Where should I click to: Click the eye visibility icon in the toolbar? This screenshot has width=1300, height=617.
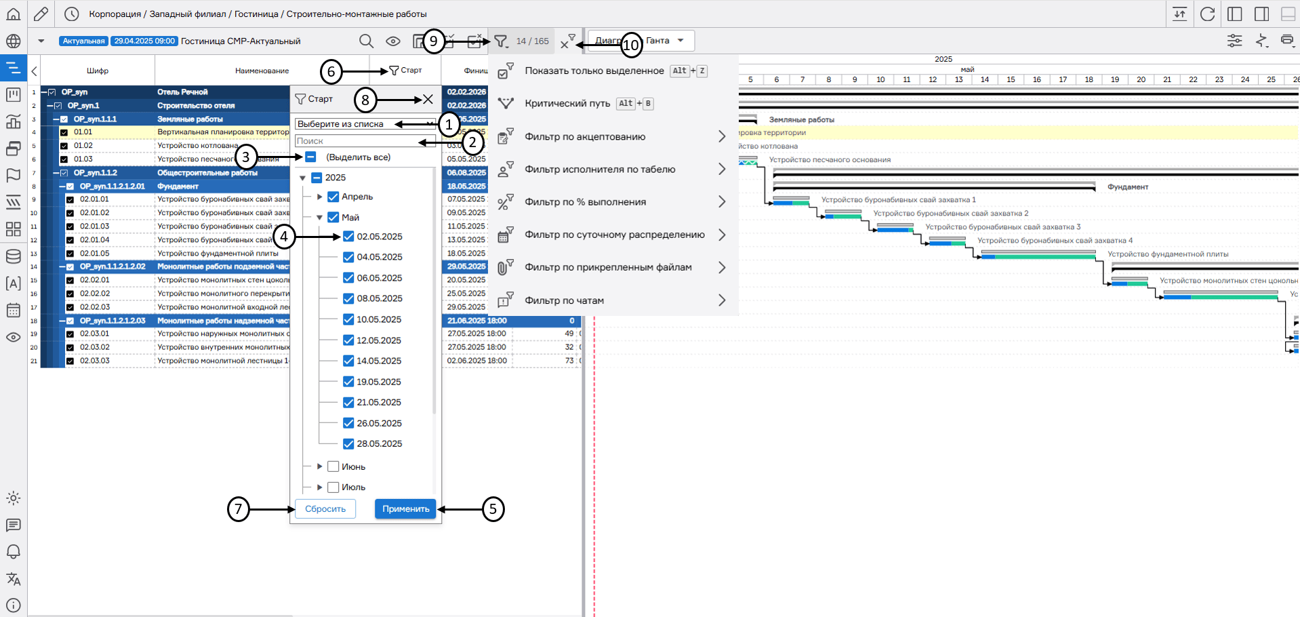point(393,41)
